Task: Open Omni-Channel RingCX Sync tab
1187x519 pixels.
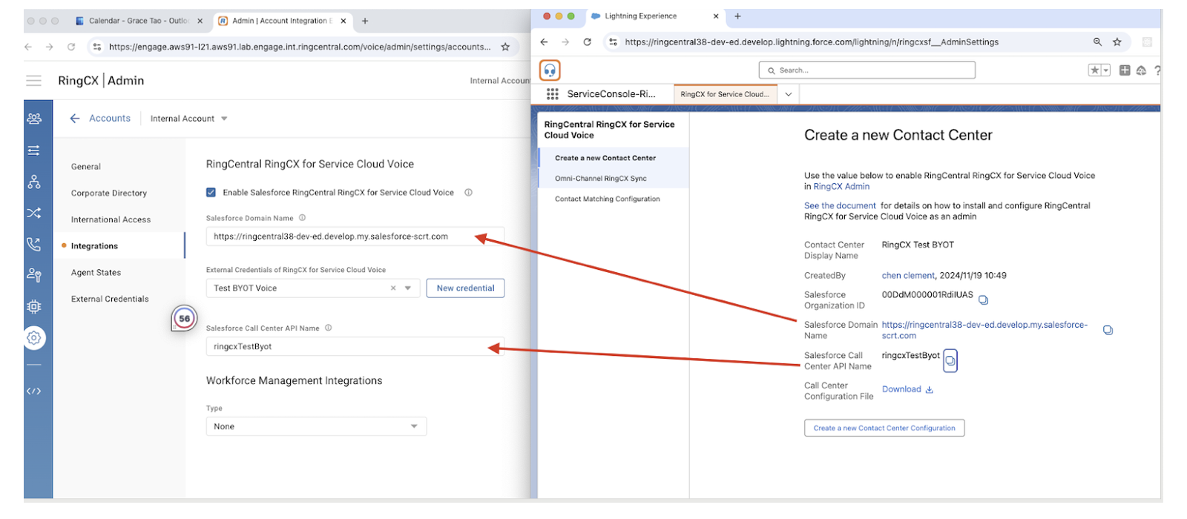Action: [x=600, y=179]
